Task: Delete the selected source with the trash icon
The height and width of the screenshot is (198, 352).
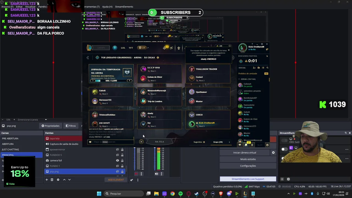Action: tap(52, 180)
